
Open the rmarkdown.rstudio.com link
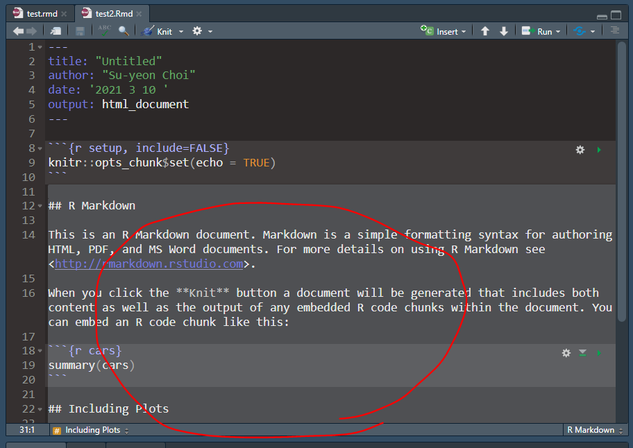[x=149, y=264]
